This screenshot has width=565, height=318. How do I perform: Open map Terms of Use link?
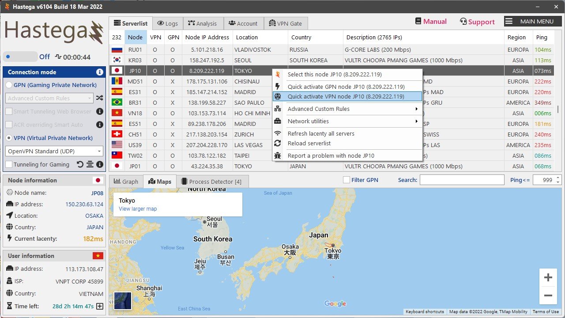pos(546,312)
